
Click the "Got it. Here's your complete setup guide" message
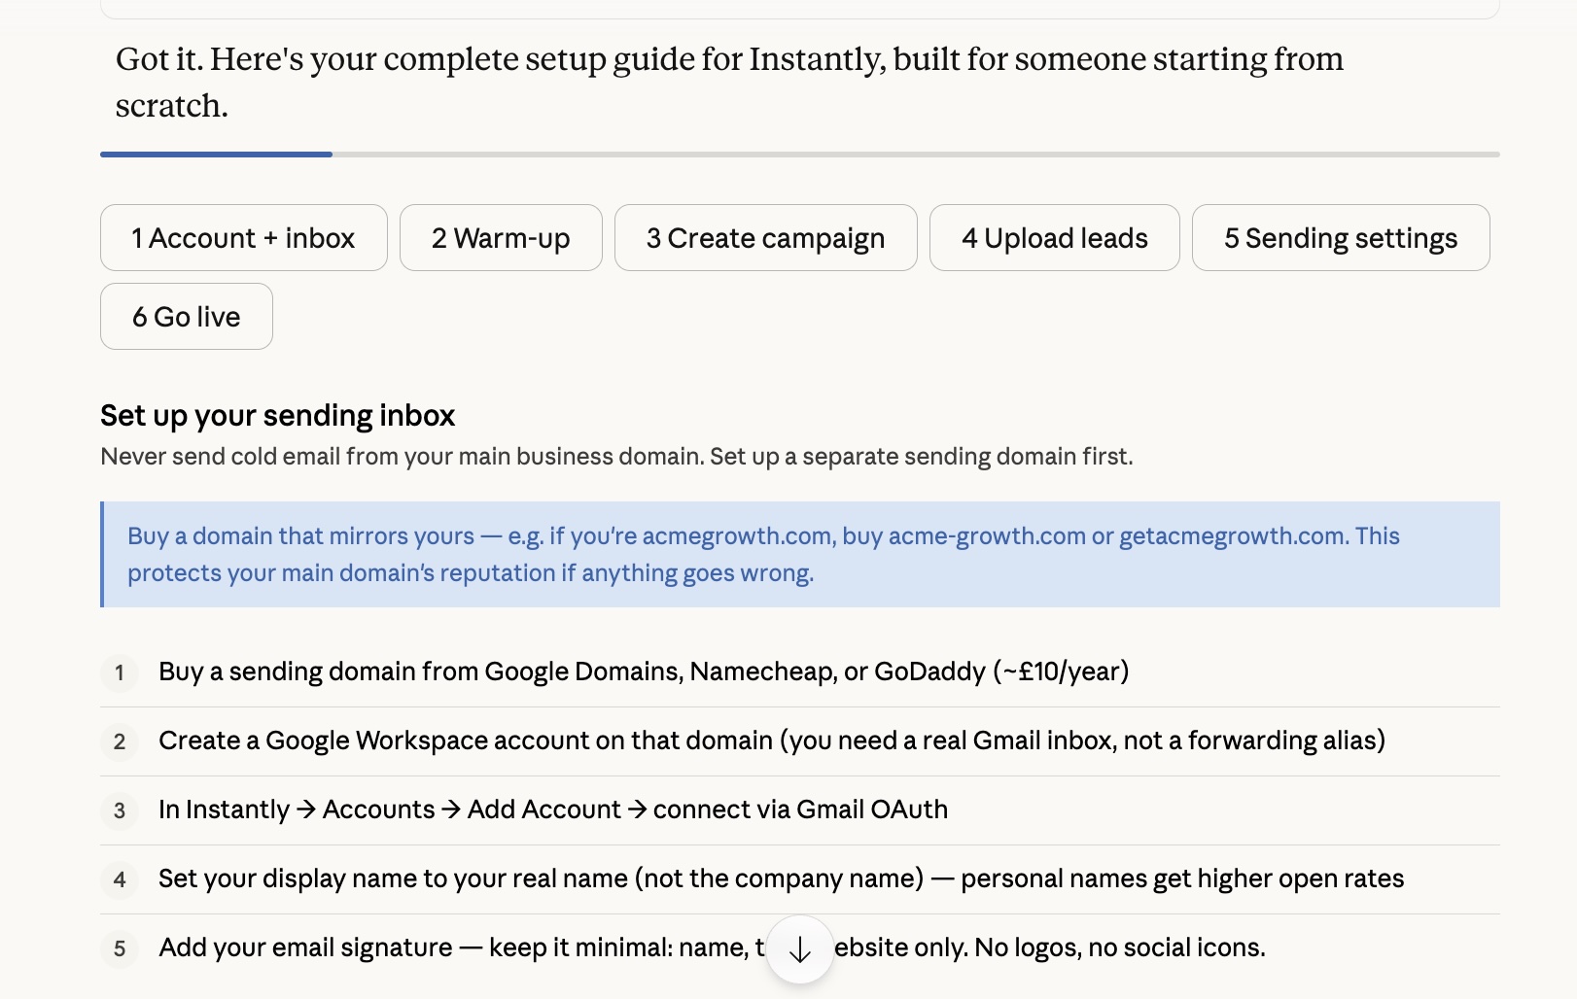click(x=729, y=82)
